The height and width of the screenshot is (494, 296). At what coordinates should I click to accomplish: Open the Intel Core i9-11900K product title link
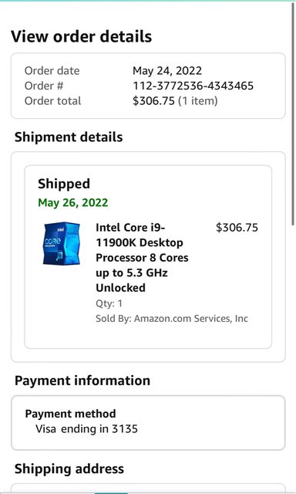tap(142, 258)
